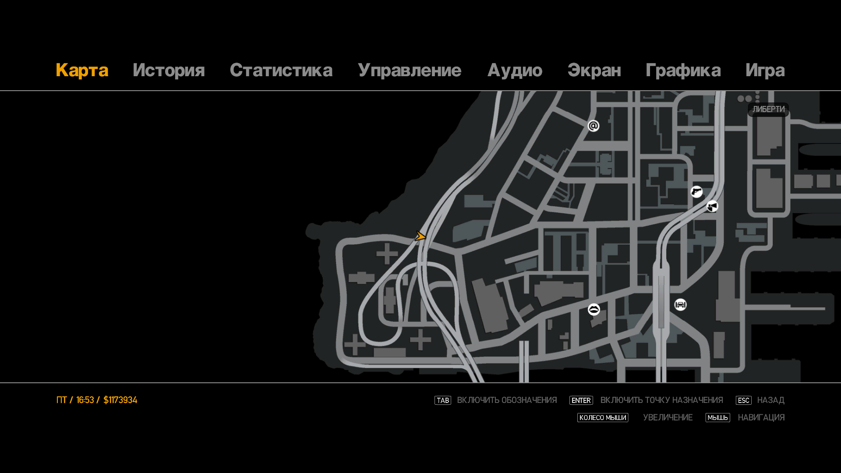This screenshot has height=473, width=841.
Task: Click the УВЕЛИЧЕНИЕ zoom hint
Action: pos(668,418)
